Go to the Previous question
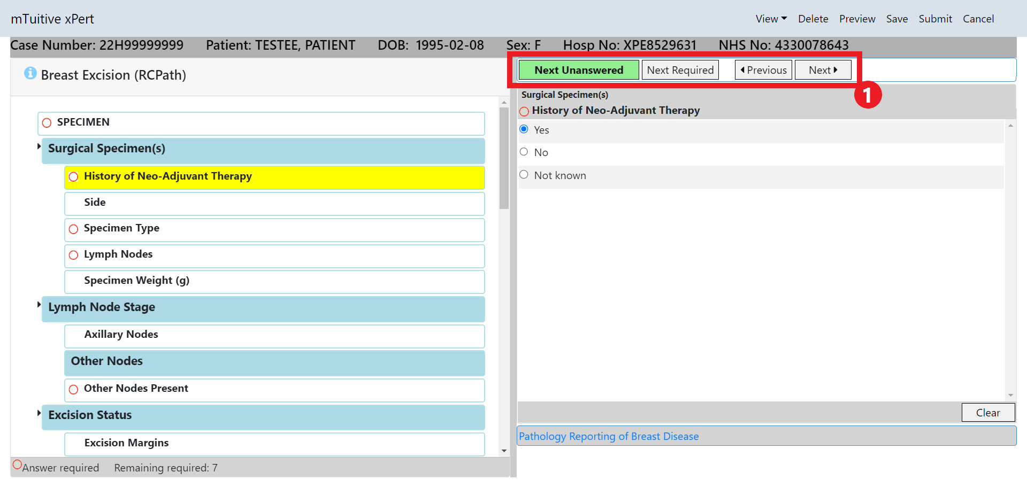The image size is (1027, 480). tap(763, 70)
